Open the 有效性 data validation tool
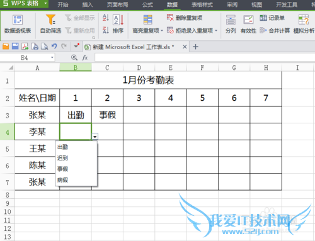This screenshot has width=315, height=241. (248, 24)
